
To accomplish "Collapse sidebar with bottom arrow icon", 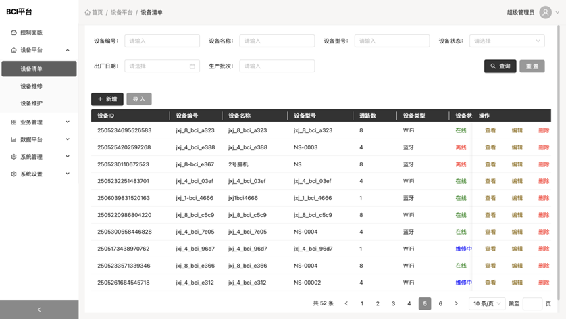I will point(38,310).
